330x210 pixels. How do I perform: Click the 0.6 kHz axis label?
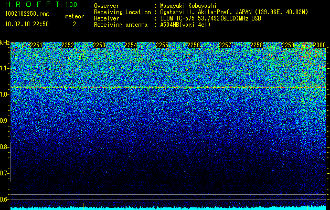click(x=5, y=199)
